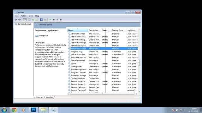The width and height of the screenshot is (202, 113).
Task: Start the service with green play icon
Action: tap(50, 19)
